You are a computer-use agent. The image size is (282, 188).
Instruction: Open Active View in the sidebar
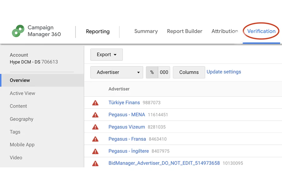tap(23, 93)
